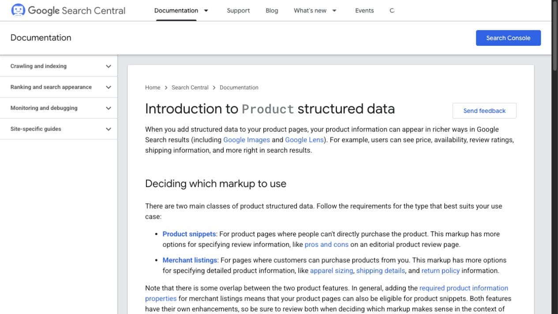Follow the Google Lens link
Screen dimensions: 558x314
tap(304, 140)
